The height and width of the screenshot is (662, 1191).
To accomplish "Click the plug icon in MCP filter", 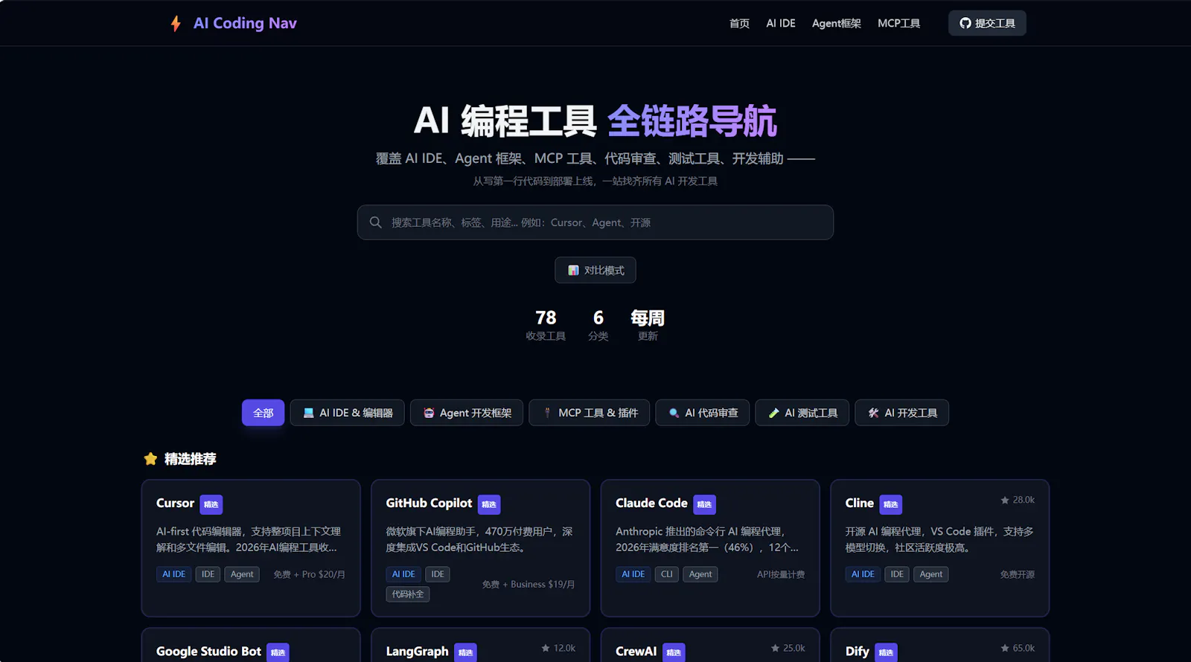I will [x=547, y=413].
